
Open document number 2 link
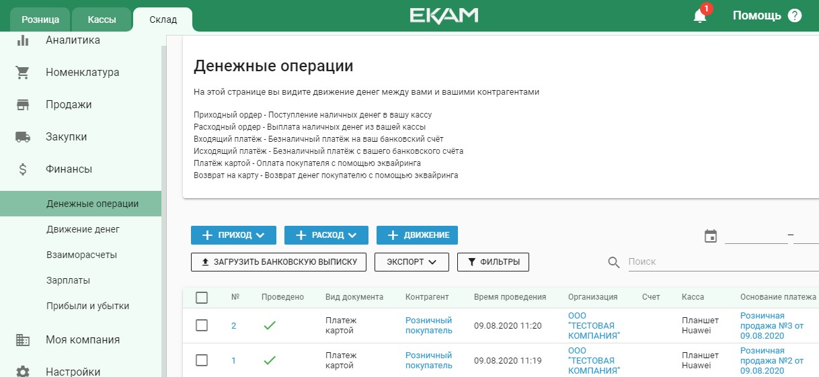pyautogui.click(x=233, y=326)
